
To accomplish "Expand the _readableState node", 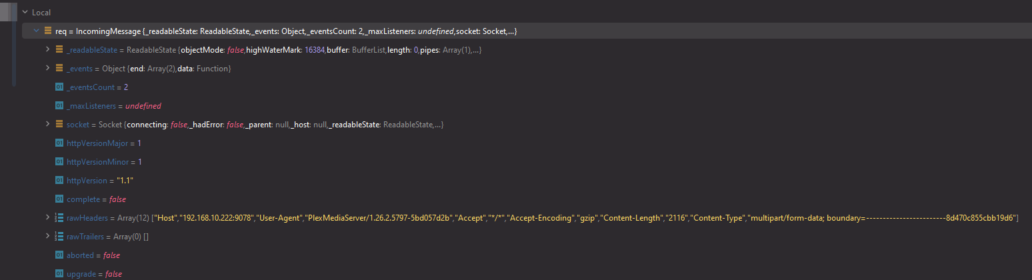I will pyautogui.click(x=47, y=50).
